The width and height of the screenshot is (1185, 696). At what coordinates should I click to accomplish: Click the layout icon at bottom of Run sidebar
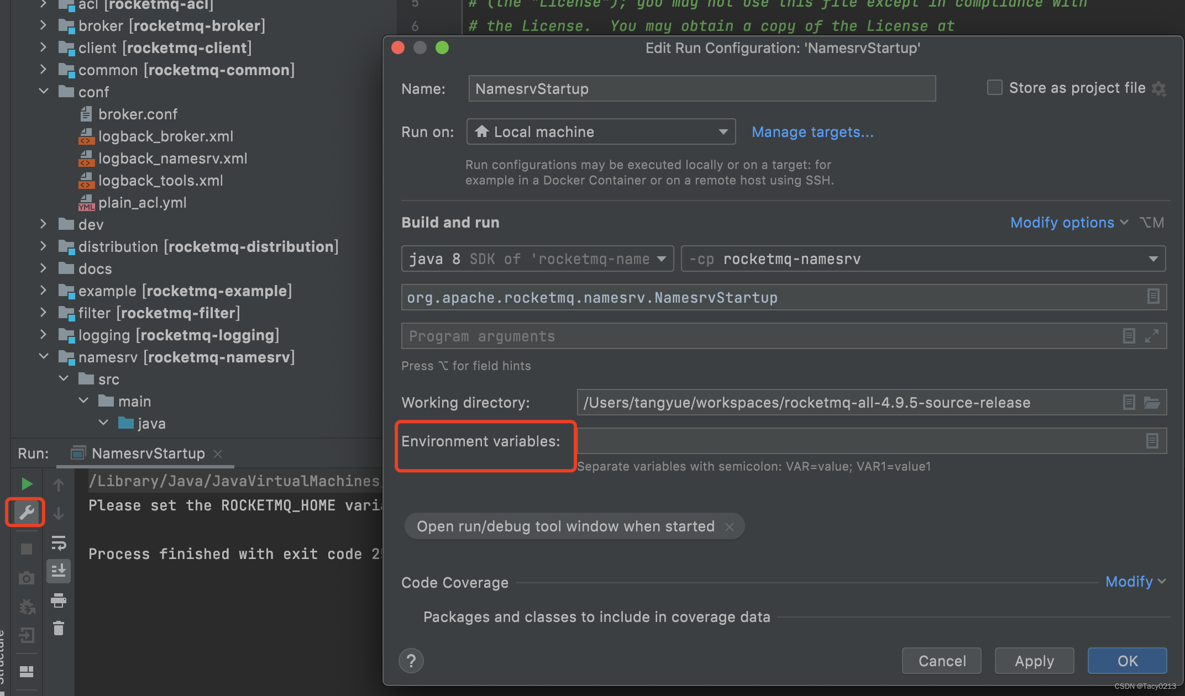pos(27,671)
